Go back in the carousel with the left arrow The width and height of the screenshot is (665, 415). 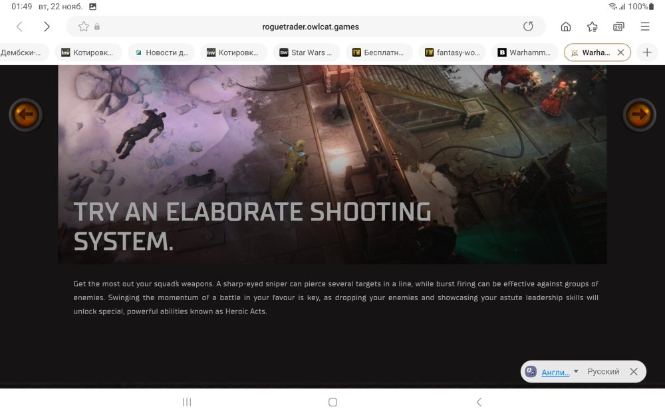pyautogui.click(x=25, y=114)
